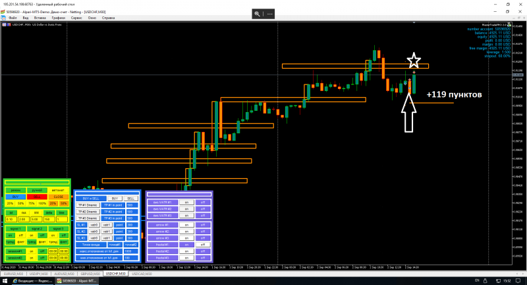Turn on arrow #3
527x285 pixels.
point(186,238)
